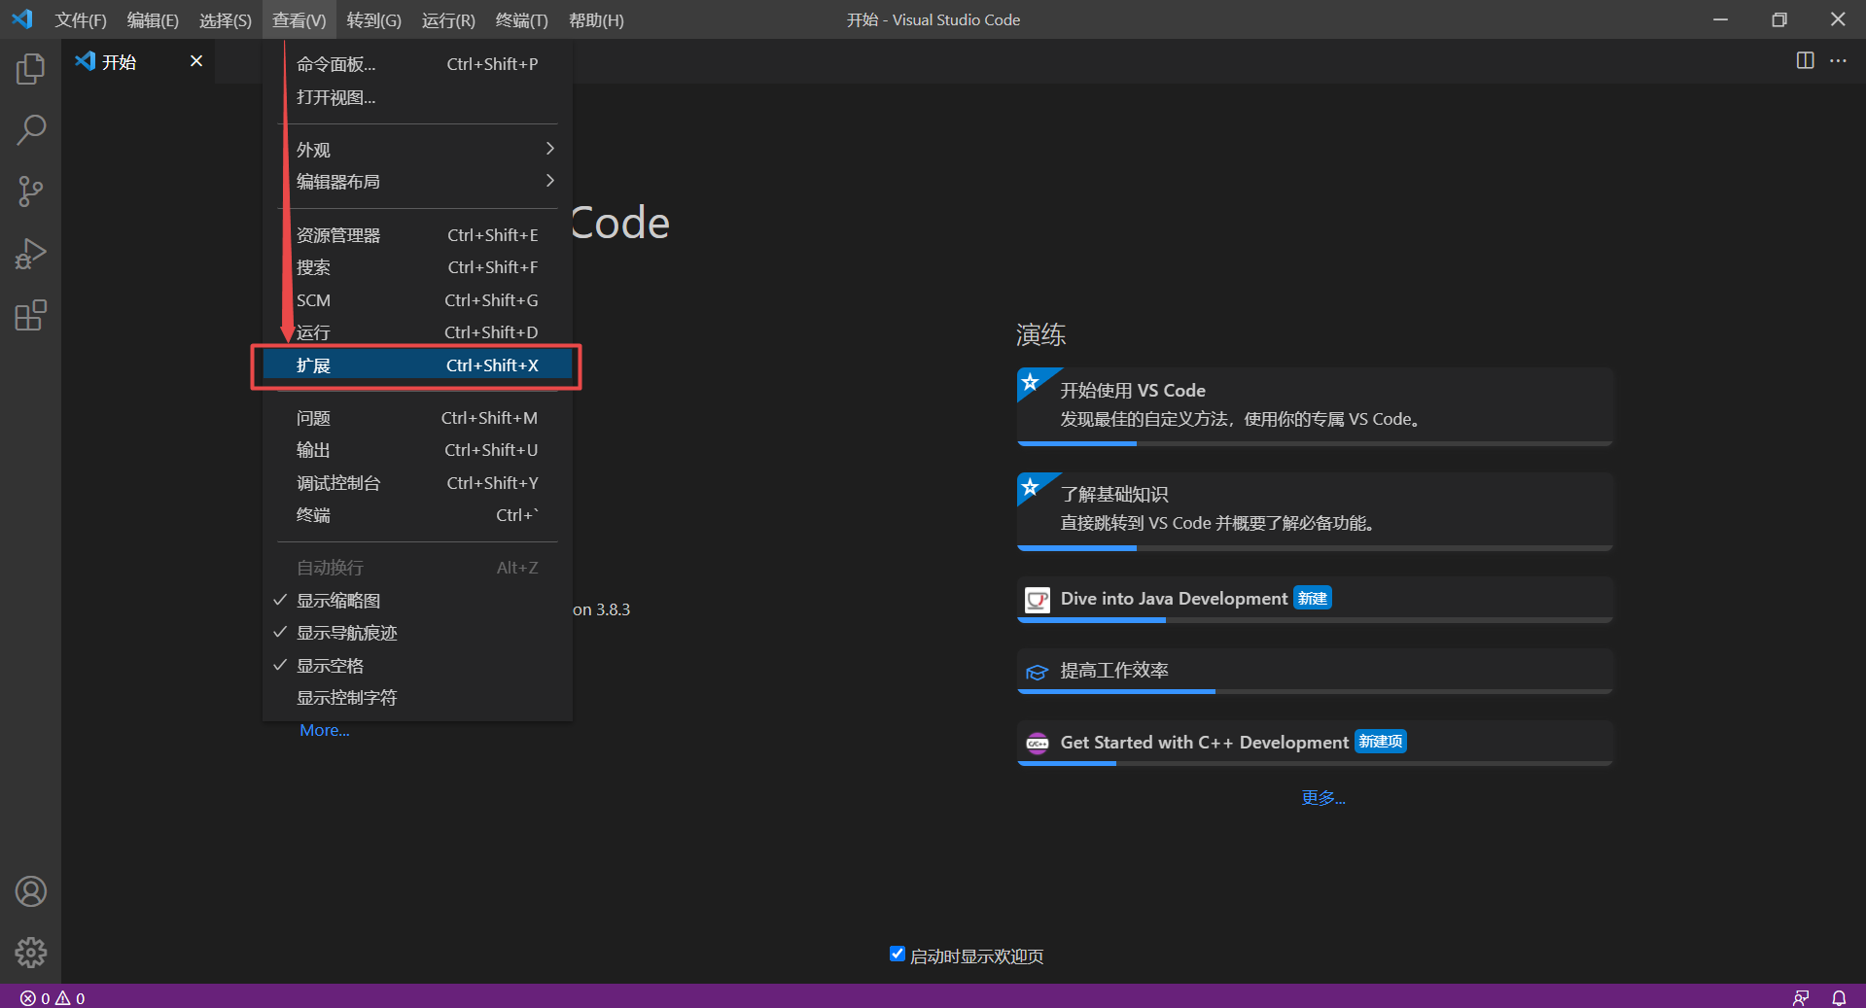This screenshot has width=1866, height=1008.
Task: Toggle 启动时显示欢迎页 checkbox
Action: [898, 954]
